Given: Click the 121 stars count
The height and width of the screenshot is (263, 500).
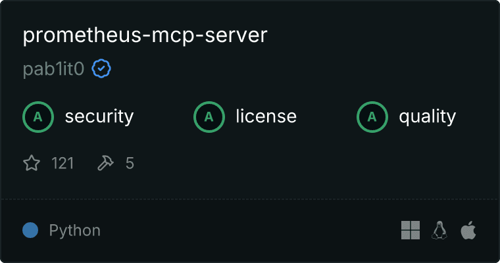Looking at the screenshot, I should click(63, 163).
